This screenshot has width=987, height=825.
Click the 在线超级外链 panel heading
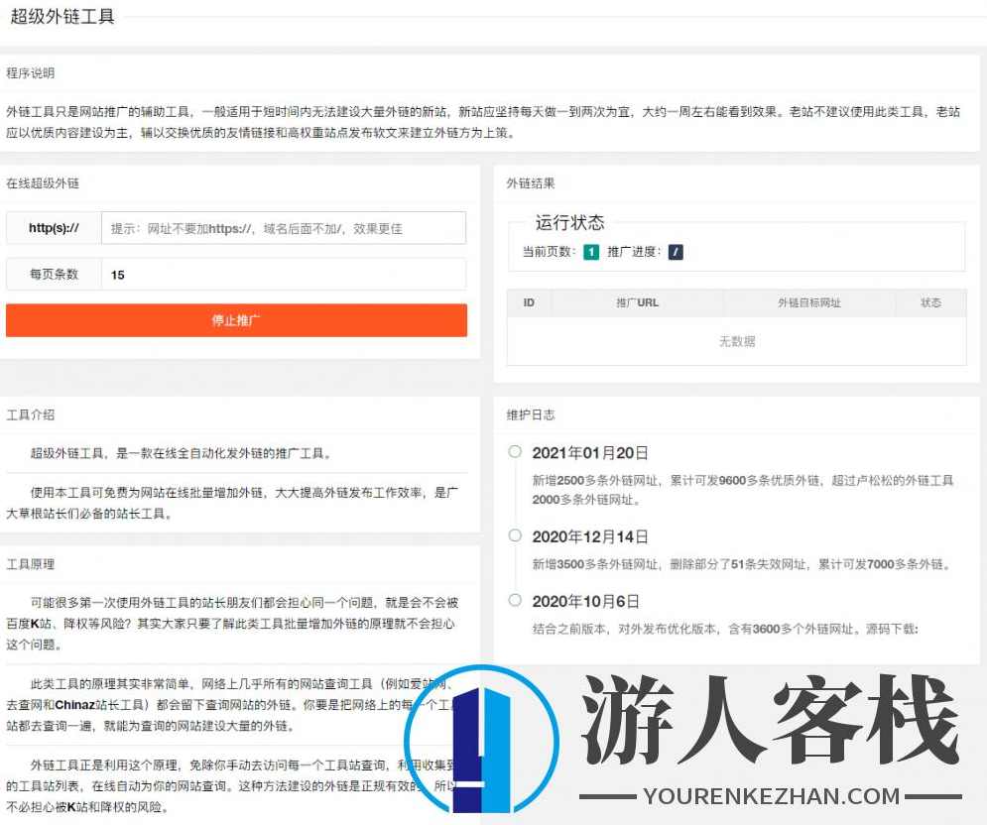tap(46, 181)
